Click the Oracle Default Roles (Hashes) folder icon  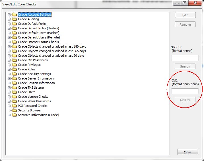15,28
